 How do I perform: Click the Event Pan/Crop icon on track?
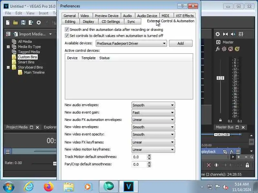pos(225,152)
